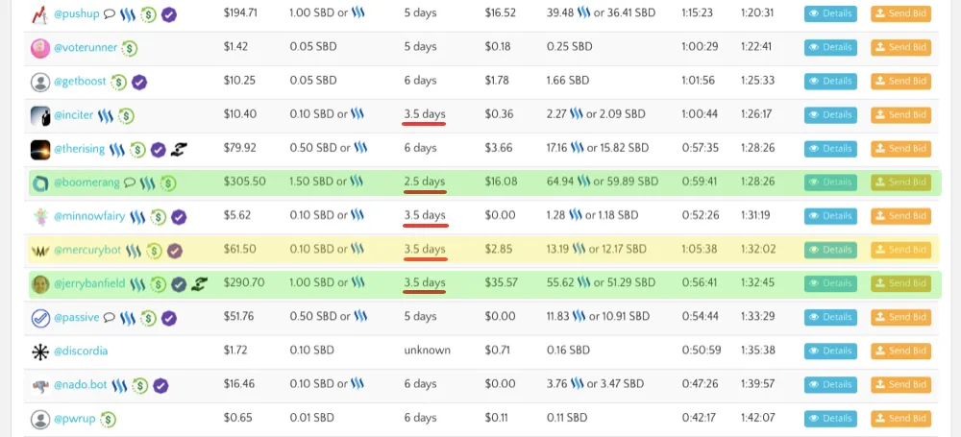Click the @boomerang avatar icon
Screen dimensions: 961x437
39,182
